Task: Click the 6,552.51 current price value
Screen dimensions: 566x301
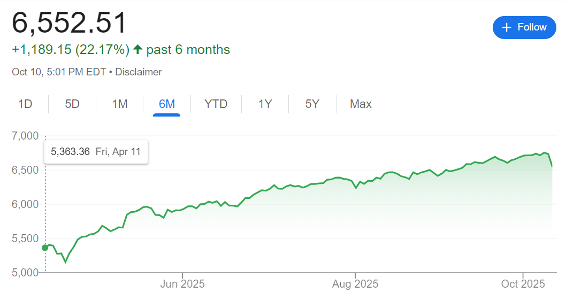Action: pyautogui.click(x=70, y=23)
